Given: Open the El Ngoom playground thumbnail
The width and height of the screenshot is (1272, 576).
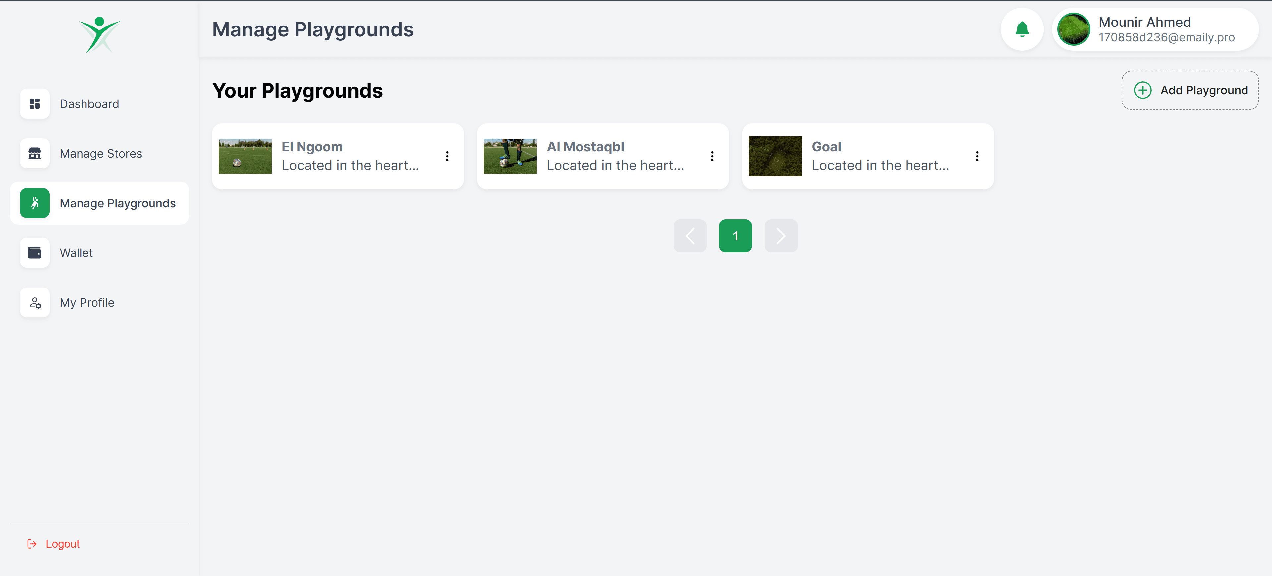Looking at the screenshot, I should click(245, 156).
